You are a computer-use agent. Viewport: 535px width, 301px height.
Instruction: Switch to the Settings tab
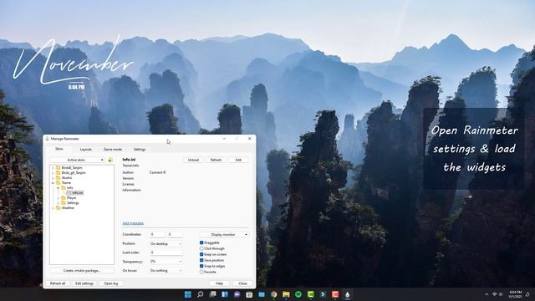point(140,150)
